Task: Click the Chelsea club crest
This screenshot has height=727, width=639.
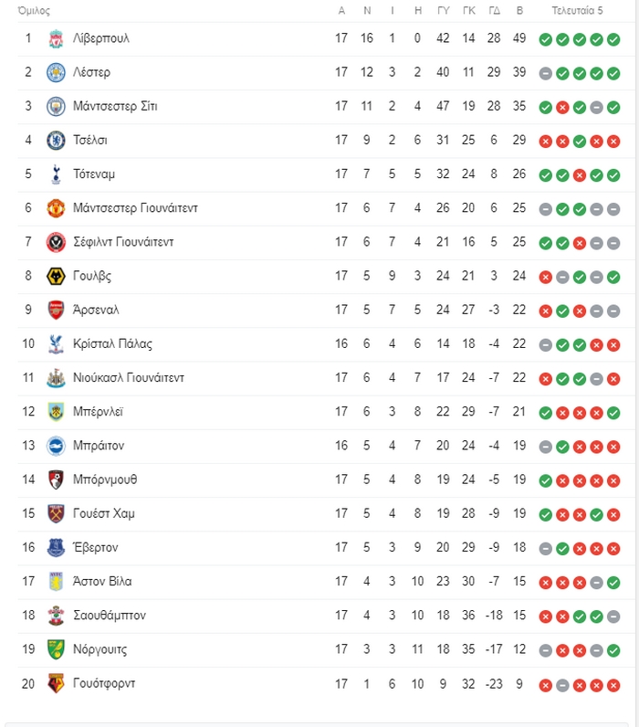Action: (x=56, y=141)
